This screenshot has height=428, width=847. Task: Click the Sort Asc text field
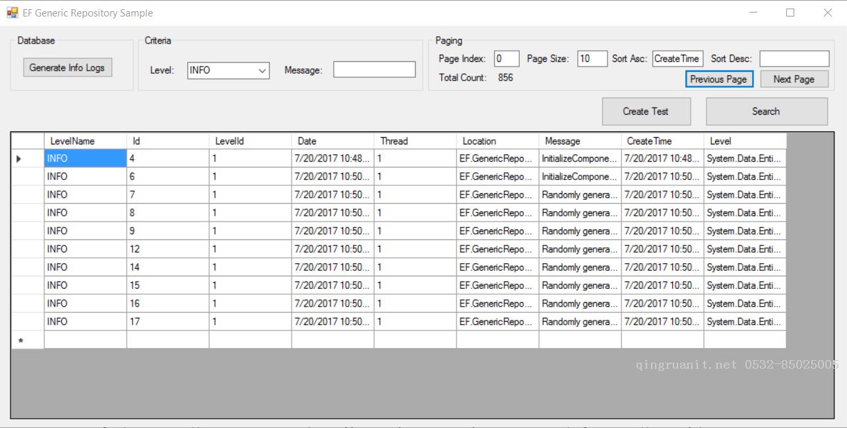(x=677, y=59)
